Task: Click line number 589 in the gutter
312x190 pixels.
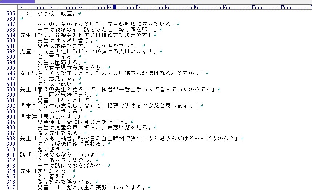Action: point(11,35)
